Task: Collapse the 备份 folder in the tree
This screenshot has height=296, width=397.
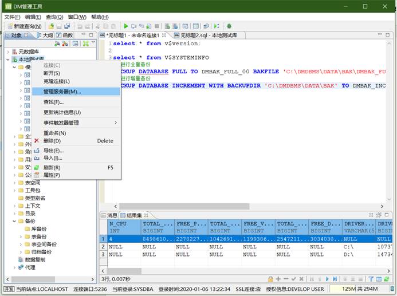Action: coord(15,220)
